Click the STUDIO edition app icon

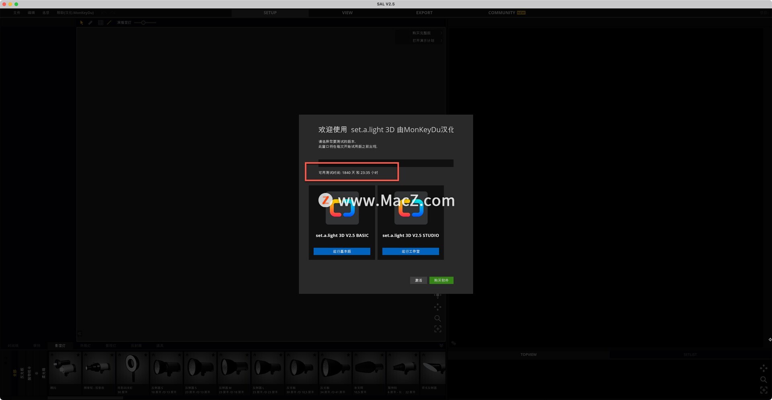(x=411, y=208)
